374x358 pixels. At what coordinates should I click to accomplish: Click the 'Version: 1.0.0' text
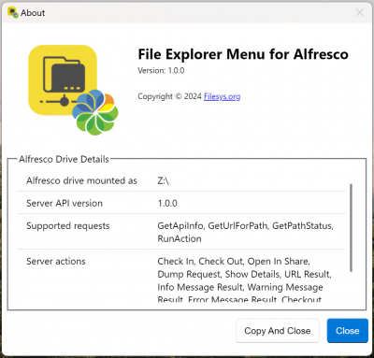(x=161, y=70)
